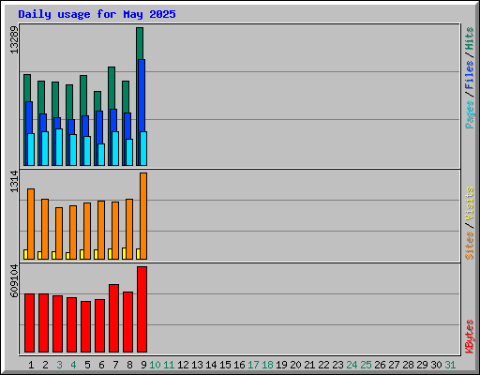This screenshot has height=375, width=480.
Task: Click the blue Files legend label
Action: click(470, 75)
